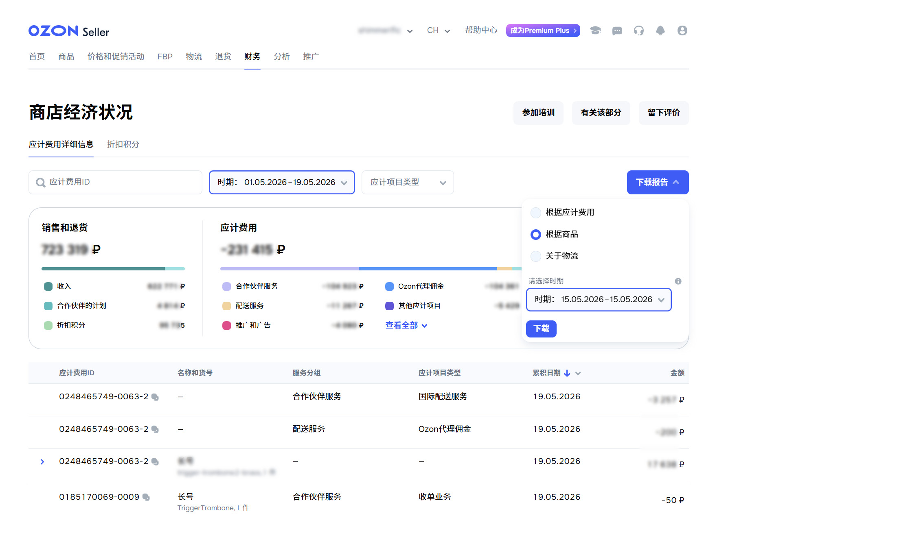
Task: Copy ID 0248465749-0063-2 in expandable row
Action: pyautogui.click(x=155, y=461)
